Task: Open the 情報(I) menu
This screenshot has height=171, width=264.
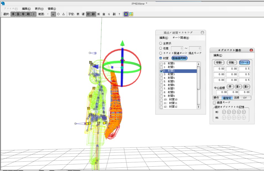Action: coord(52,9)
